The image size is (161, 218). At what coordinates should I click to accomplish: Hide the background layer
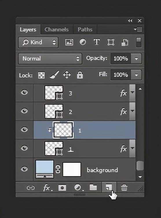pos(24,169)
